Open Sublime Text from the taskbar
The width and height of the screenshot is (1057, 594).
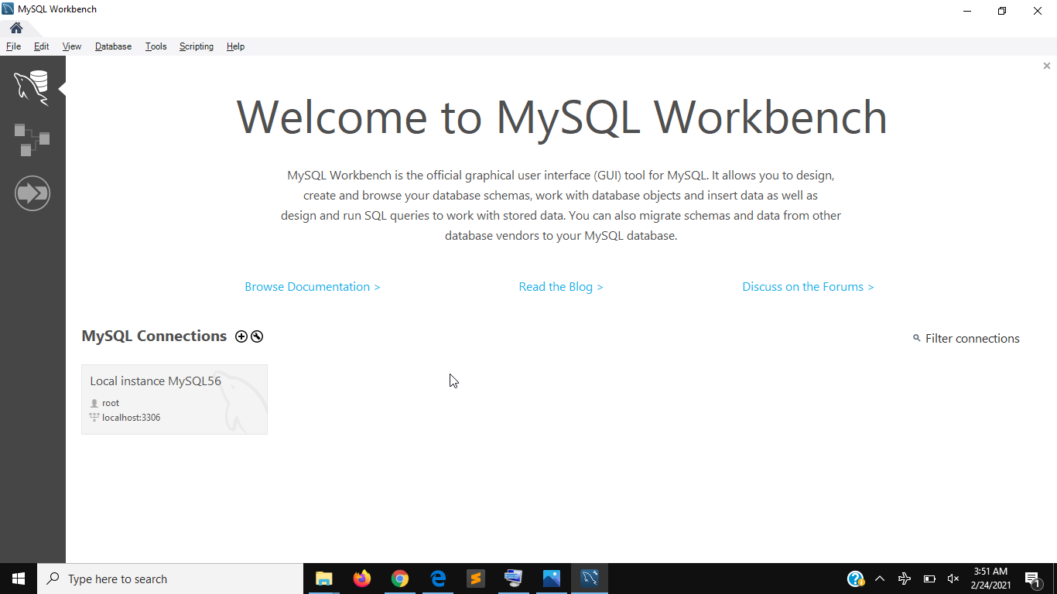[x=475, y=579]
